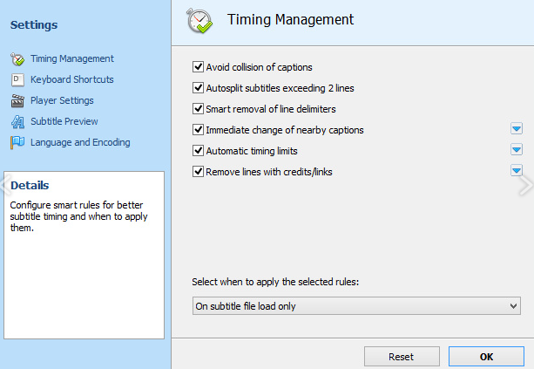This screenshot has width=534, height=369.
Task: Toggle the Automatic timing limits checkbox
Action: pyautogui.click(x=199, y=151)
